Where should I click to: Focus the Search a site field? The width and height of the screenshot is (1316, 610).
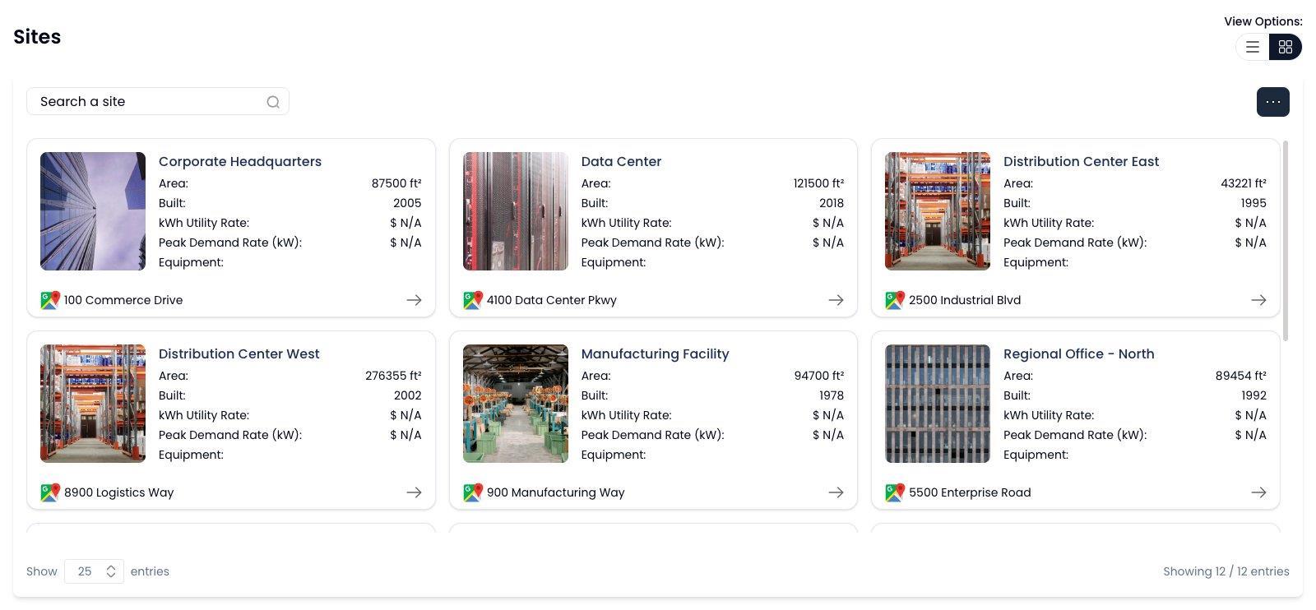coord(158,101)
